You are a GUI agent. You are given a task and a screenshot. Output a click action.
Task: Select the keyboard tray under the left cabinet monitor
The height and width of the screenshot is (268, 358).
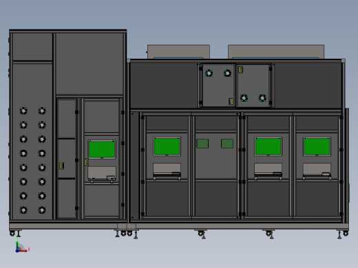(x=102, y=174)
